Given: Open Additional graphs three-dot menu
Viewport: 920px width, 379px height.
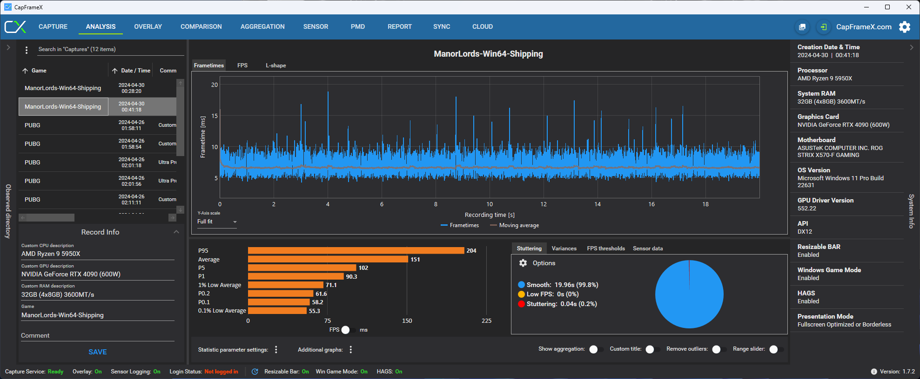Looking at the screenshot, I should [351, 350].
